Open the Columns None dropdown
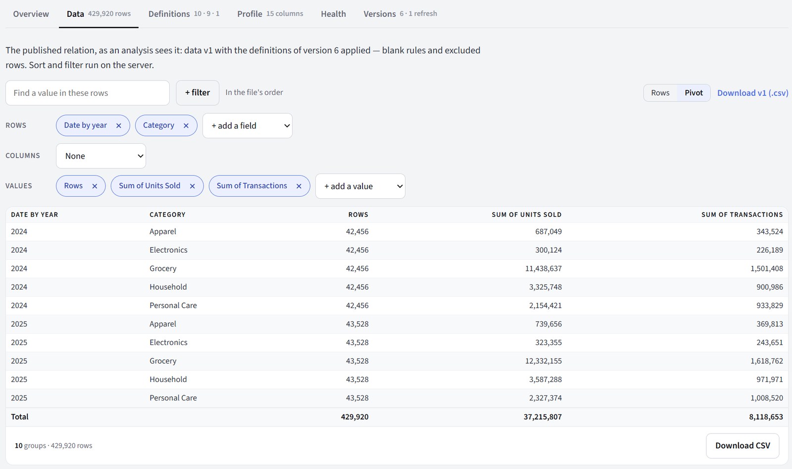Image resolution: width=792 pixels, height=469 pixels. (x=101, y=156)
